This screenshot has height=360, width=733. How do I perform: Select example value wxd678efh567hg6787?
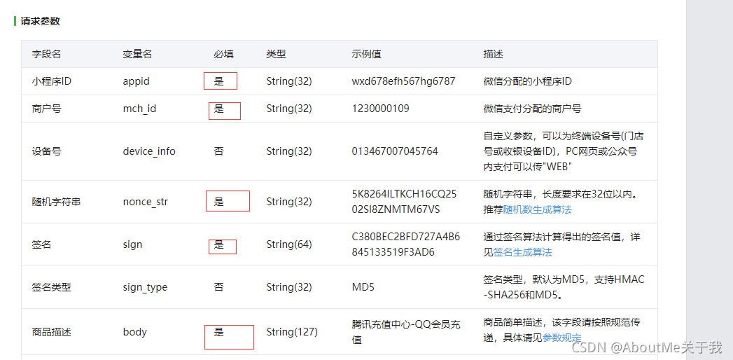pyautogui.click(x=403, y=81)
